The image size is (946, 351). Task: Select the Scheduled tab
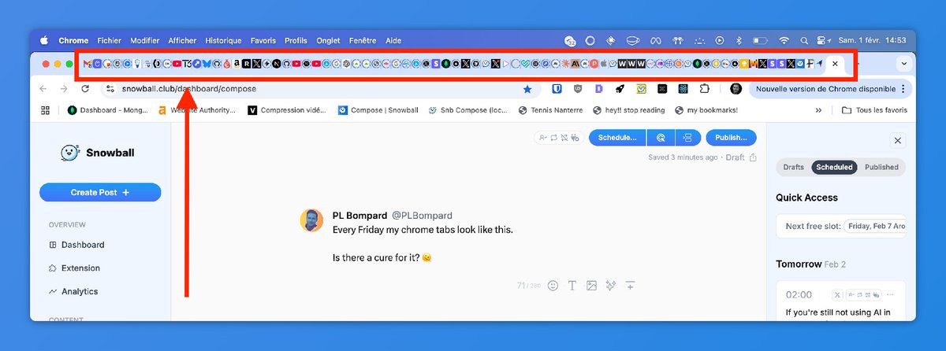click(834, 167)
